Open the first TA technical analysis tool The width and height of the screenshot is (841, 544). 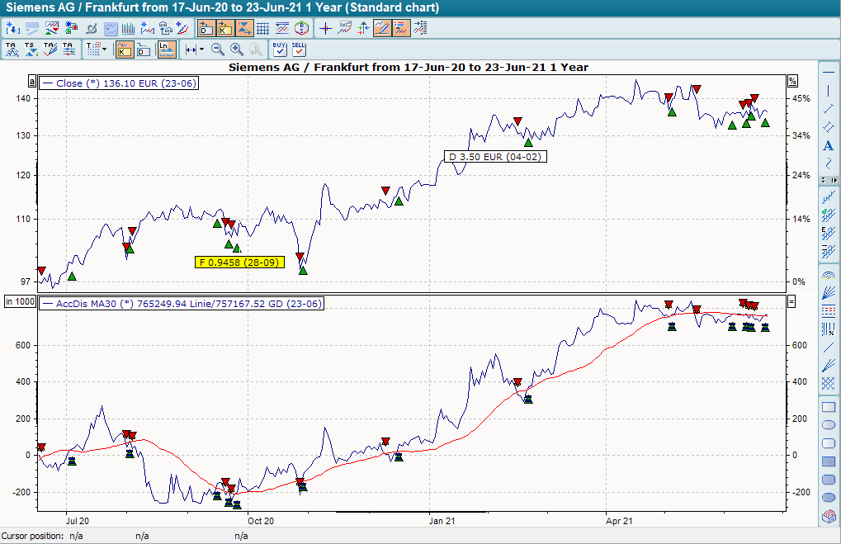click(12, 49)
